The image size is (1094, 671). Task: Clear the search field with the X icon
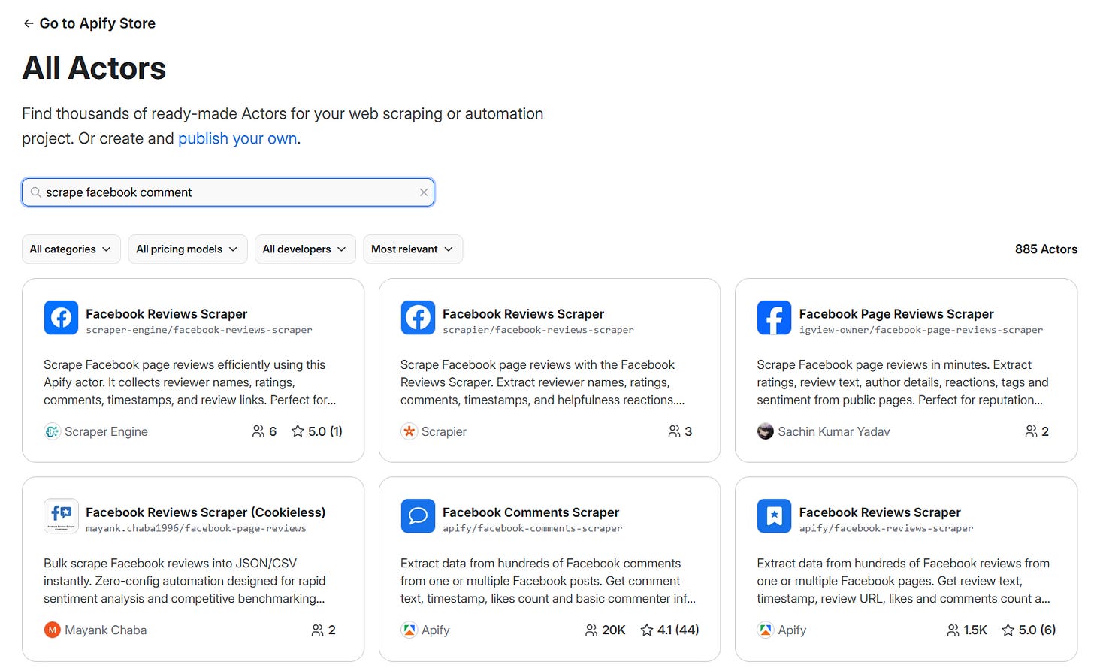pyautogui.click(x=424, y=192)
